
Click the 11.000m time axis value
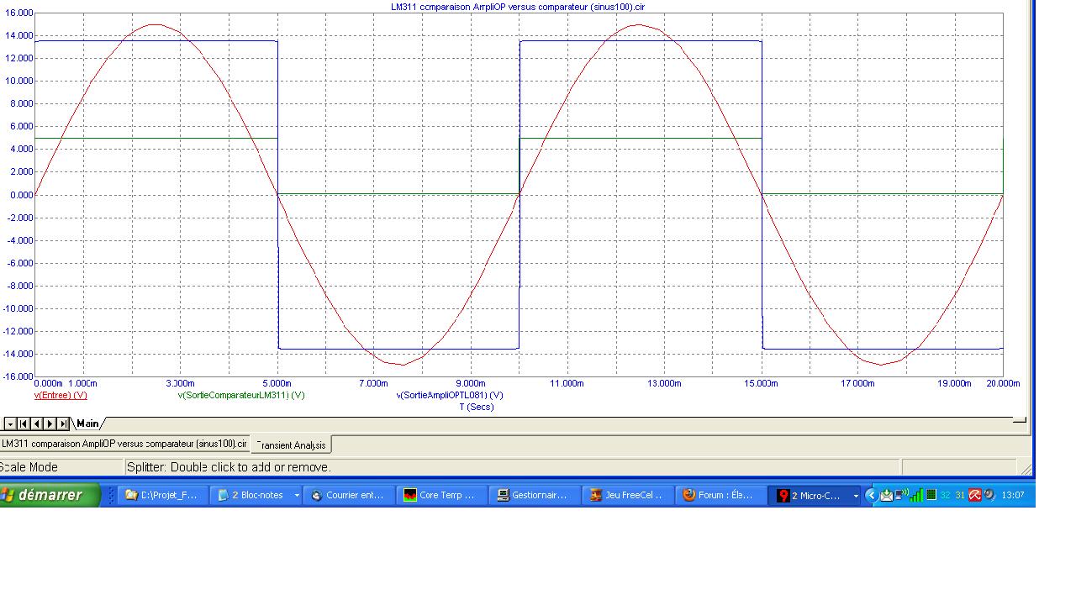click(x=567, y=383)
